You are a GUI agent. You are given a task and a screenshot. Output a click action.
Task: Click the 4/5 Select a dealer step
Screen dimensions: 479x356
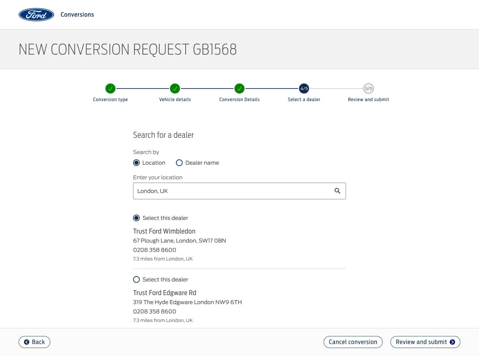pos(304,89)
